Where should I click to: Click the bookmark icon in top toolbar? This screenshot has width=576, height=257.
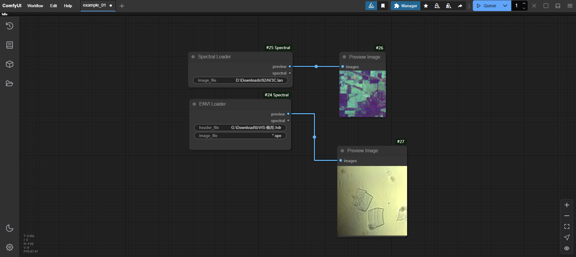click(x=383, y=6)
